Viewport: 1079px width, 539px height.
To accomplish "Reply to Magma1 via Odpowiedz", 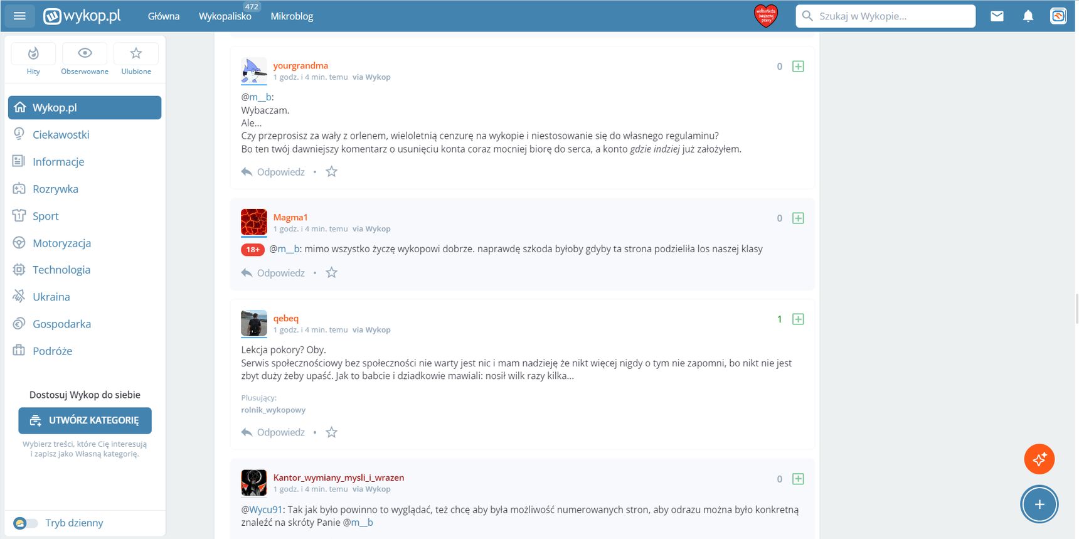I will tap(273, 273).
